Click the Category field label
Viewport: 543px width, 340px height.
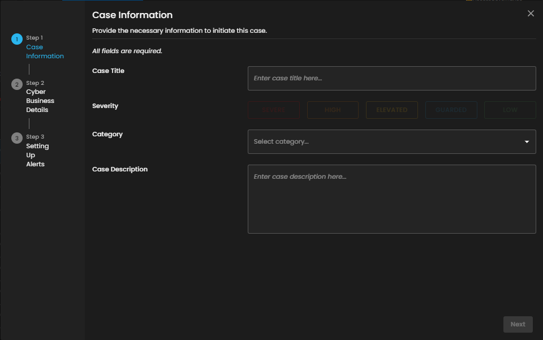click(x=107, y=134)
